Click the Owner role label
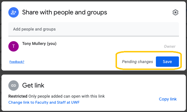This screenshot has width=187, height=112. coord(170,46)
